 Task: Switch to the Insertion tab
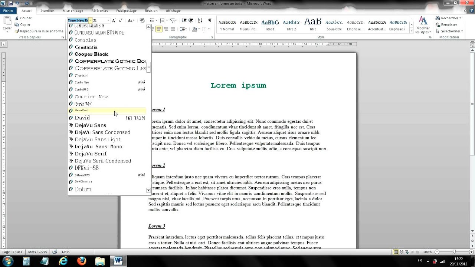[47, 11]
